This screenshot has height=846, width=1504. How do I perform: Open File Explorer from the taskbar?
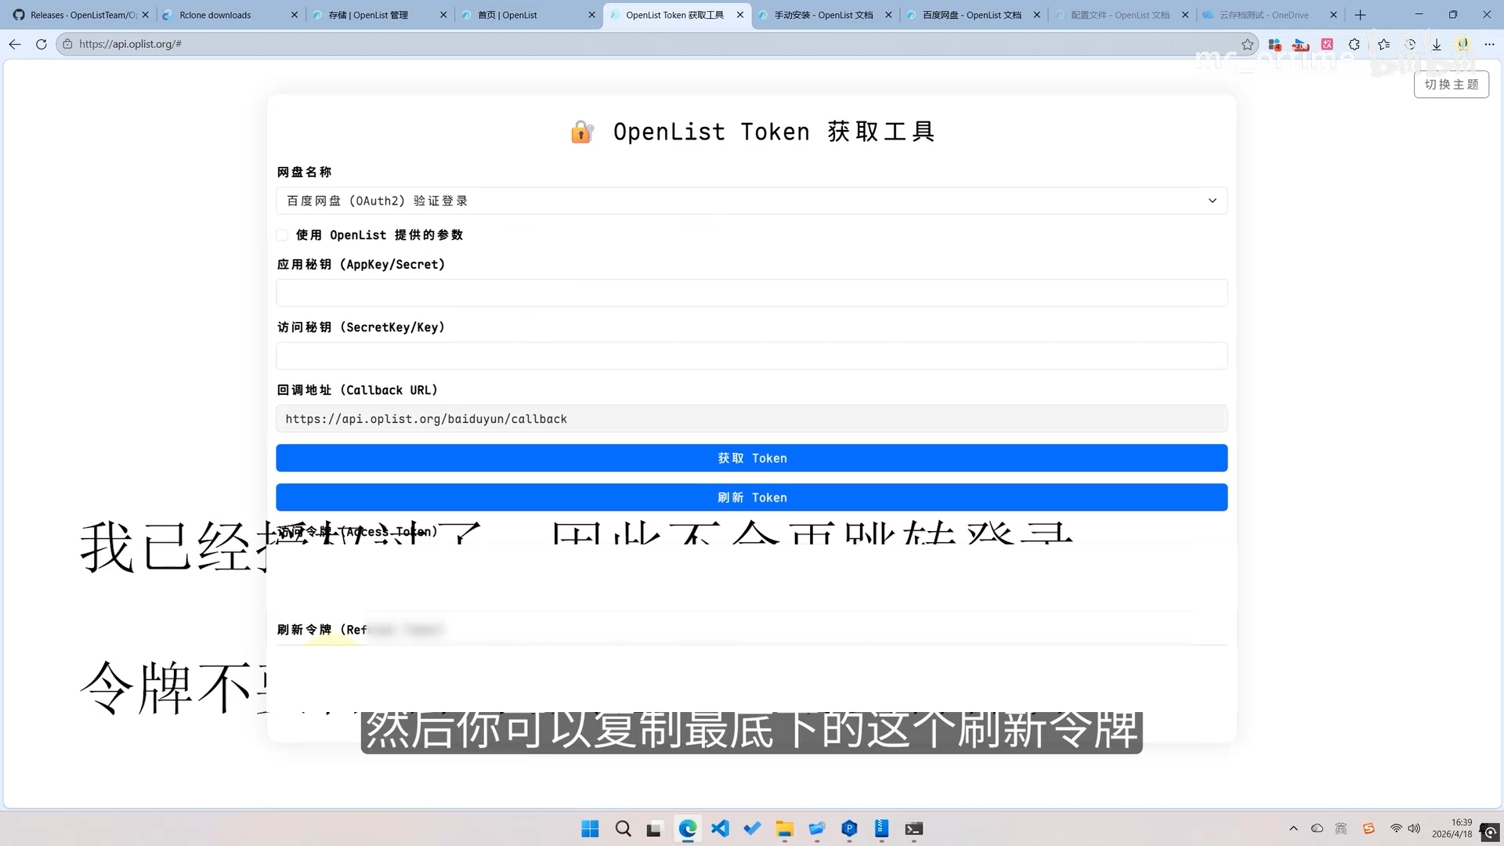click(x=785, y=829)
